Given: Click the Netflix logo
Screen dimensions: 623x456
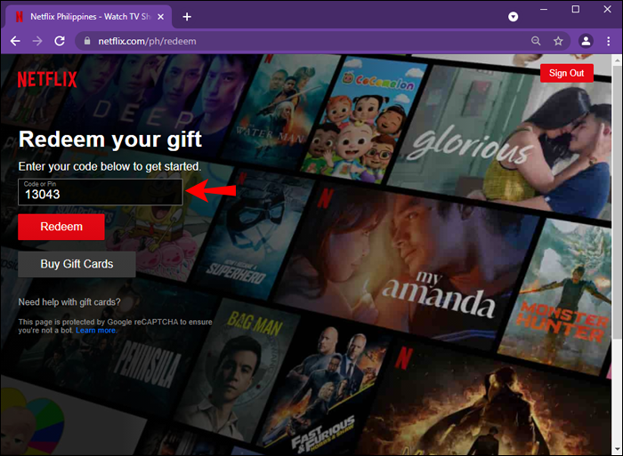Looking at the screenshot, I should pos(47,79).
